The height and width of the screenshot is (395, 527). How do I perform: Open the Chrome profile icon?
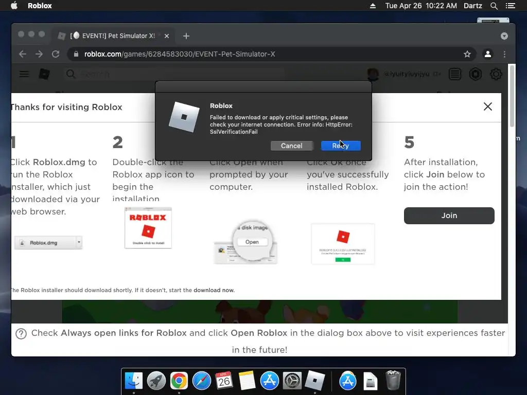(x=488, y=54)
